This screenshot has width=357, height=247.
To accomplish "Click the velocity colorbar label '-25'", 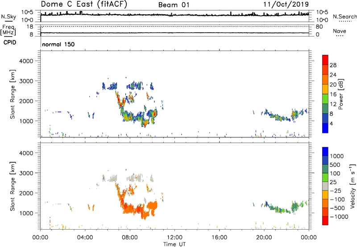I will (335, 190).
